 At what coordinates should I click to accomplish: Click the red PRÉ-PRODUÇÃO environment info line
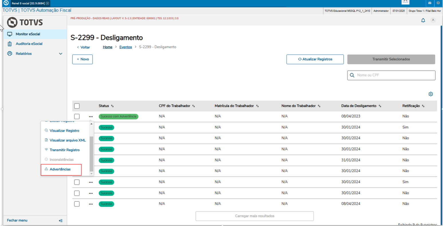pos(125,18)
